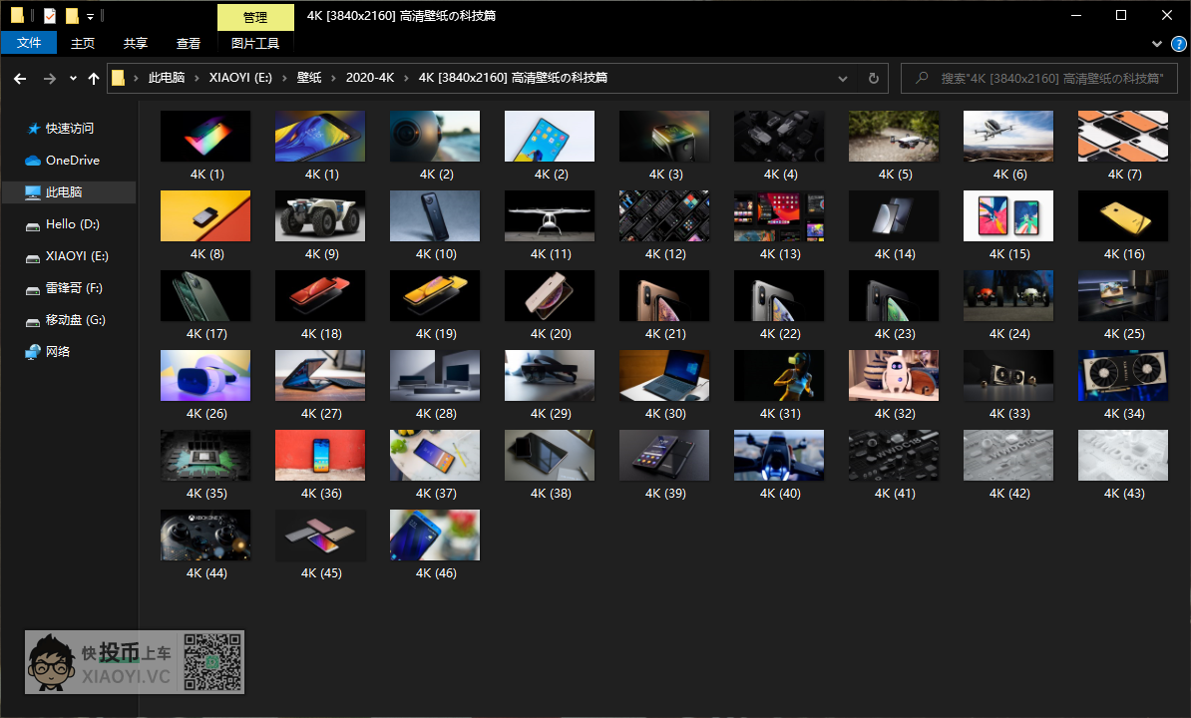
Task: Open the 图片工具 (Picture Tools) tab
Action: coord(255,43)
